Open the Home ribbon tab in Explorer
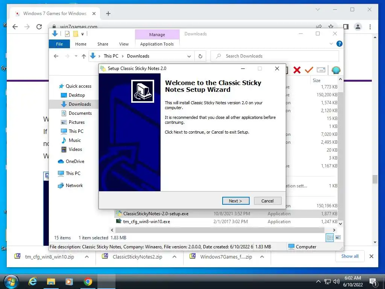Screen dimensions: 385x289 pos(81,44)
